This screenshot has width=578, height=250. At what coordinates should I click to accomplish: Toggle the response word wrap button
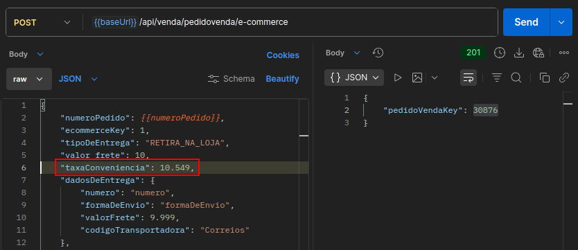pyautogui.click(x=468, y=78)
